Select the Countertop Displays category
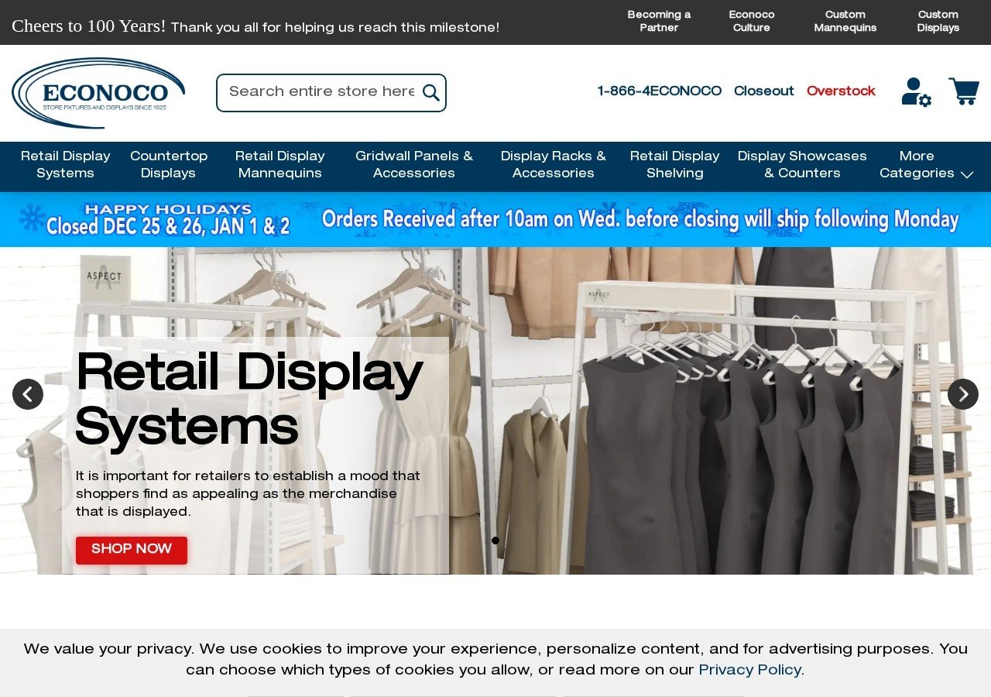Viewport: 991px width, 697px height. click(168, 164)
